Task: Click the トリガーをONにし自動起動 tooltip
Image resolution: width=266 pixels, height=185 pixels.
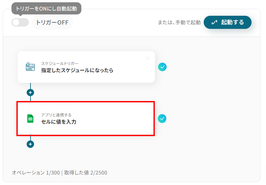Action: 46,9
